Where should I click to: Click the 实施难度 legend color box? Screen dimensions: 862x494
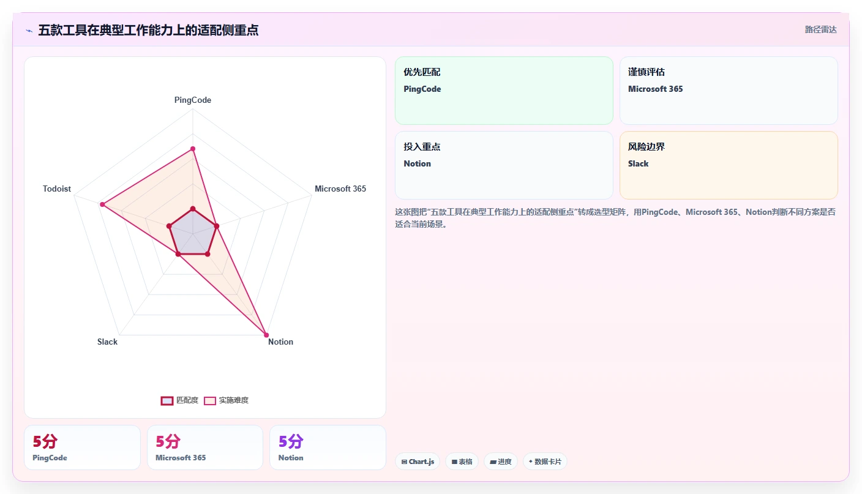(210, 400)
